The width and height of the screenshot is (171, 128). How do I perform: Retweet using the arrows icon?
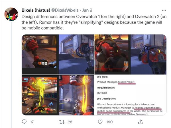(62, 122)
